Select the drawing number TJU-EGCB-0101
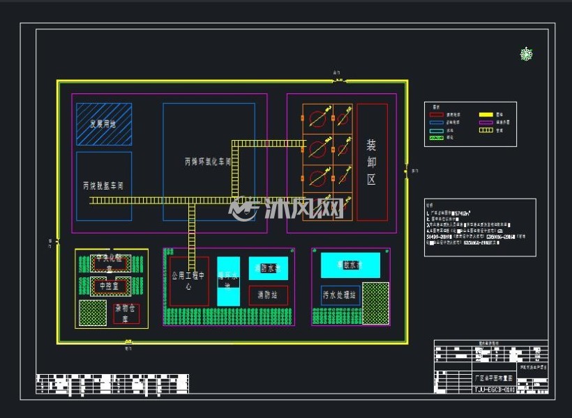 tap(495, 389)
